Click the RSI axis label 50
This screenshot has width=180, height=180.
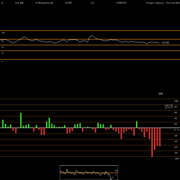click(x=3, y=47)
